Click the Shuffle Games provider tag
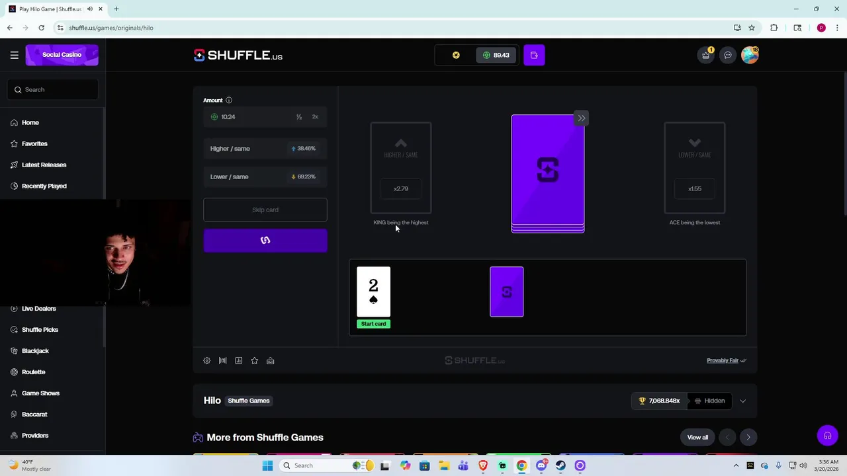 249,401
